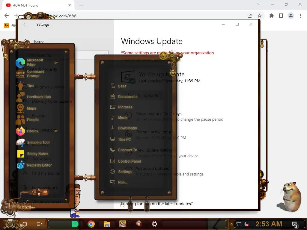Open Task View on the taskbar
This screenshot has width=307, height=230.
(39, 224)
